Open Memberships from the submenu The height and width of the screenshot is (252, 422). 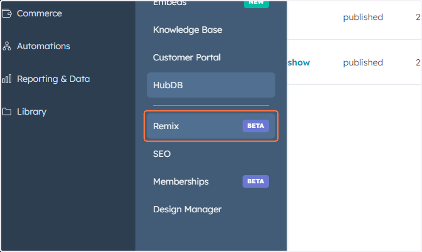(x=181, y=182)
